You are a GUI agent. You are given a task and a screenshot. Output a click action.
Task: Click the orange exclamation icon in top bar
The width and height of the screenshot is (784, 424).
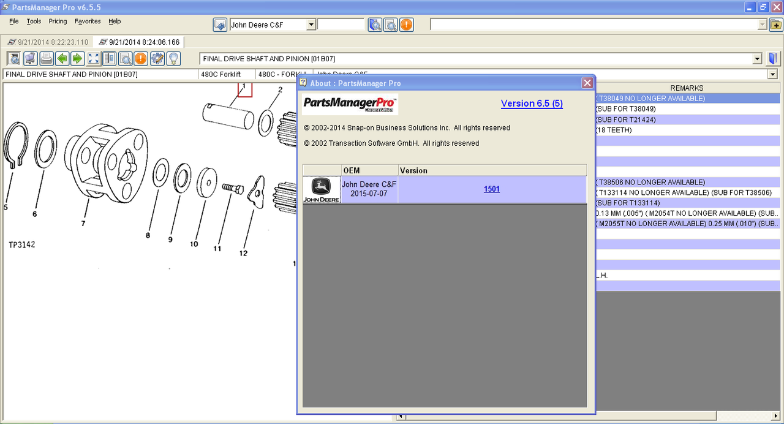[x=406, y=25]
